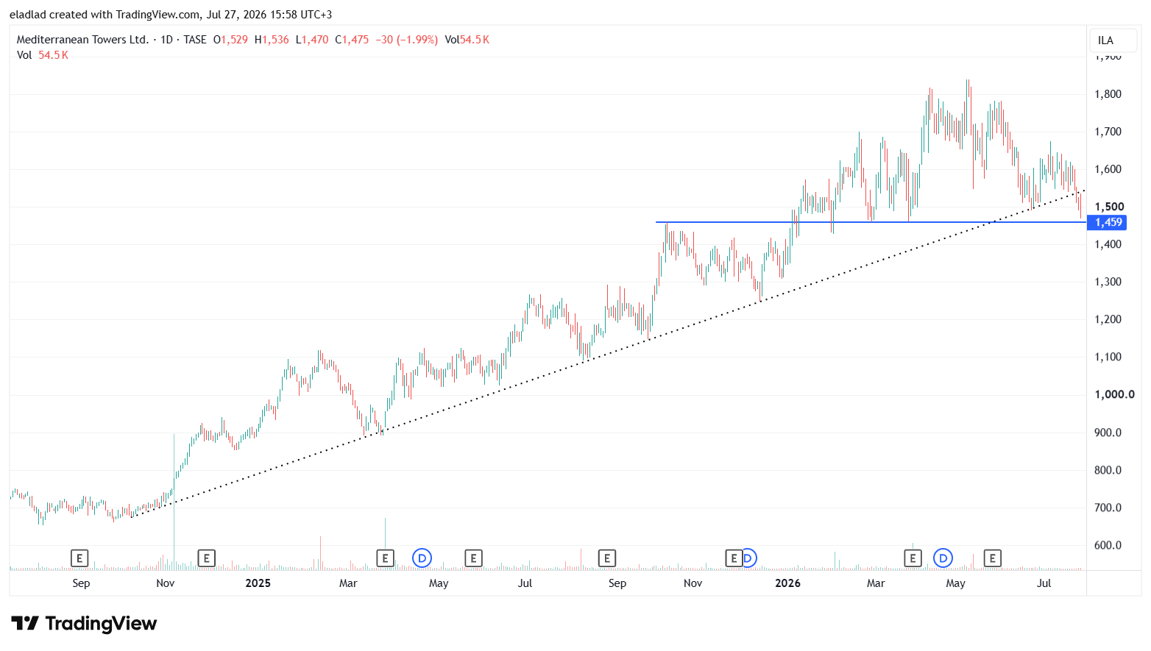Screen dimensions: 1151x651
Task: Click the 1,200 price axis label
Action: 1108,319
